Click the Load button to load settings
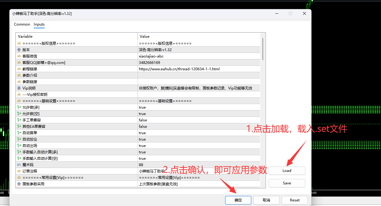381x206 pixels. pos(287,171)
